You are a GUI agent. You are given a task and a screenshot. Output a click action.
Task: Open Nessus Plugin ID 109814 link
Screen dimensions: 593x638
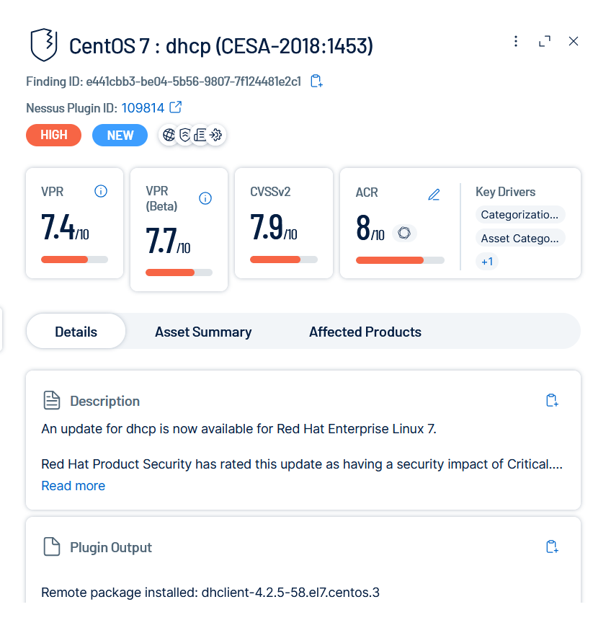tap(143, 108)
